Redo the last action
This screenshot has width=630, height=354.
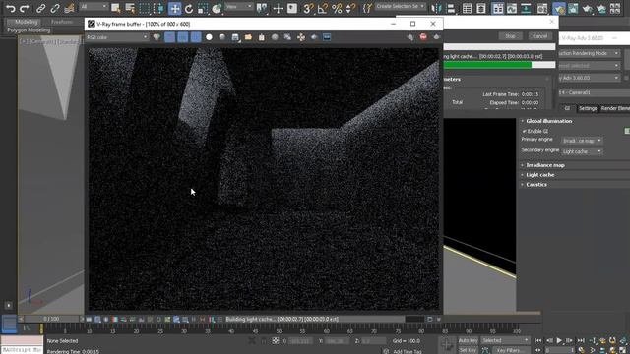pyautogui.click(x=24, y=8)
